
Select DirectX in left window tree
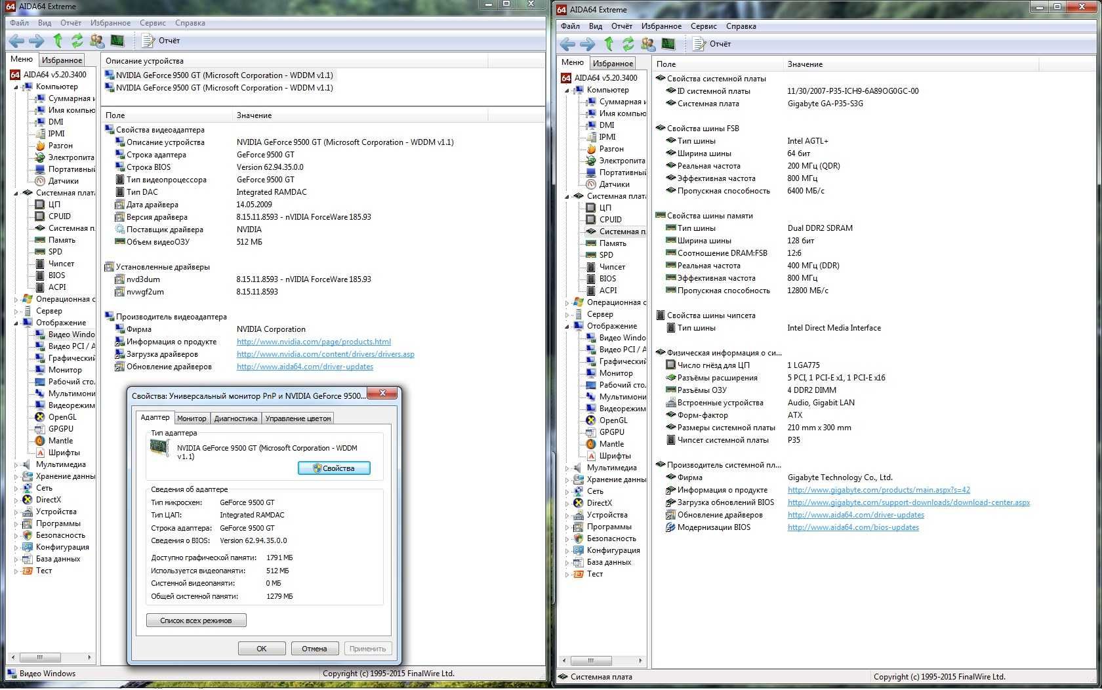click(49, 500)
